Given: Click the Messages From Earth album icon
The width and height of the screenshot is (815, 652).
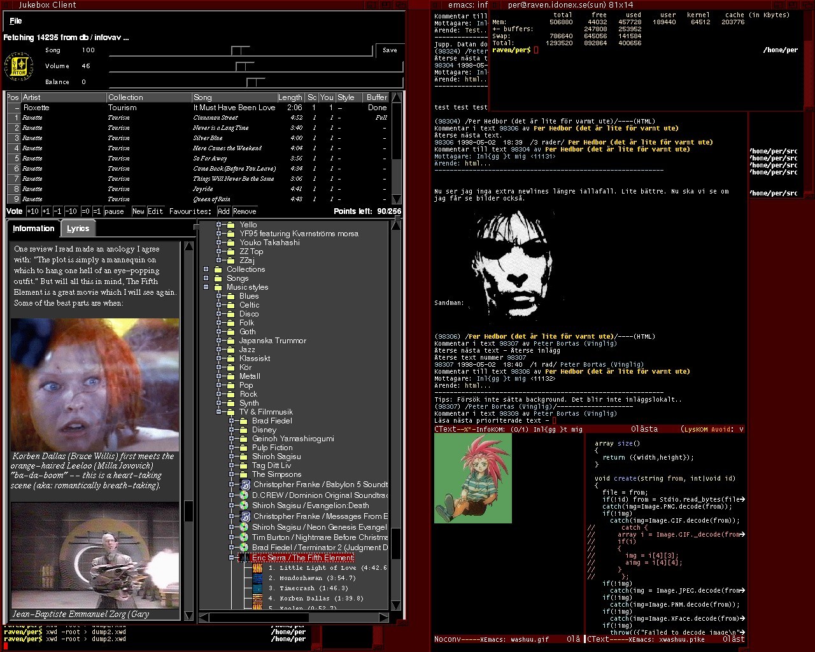Looking at the screenshot, I should [x=244, y=516].
